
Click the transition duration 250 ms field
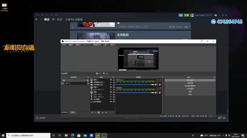[76, 83]
